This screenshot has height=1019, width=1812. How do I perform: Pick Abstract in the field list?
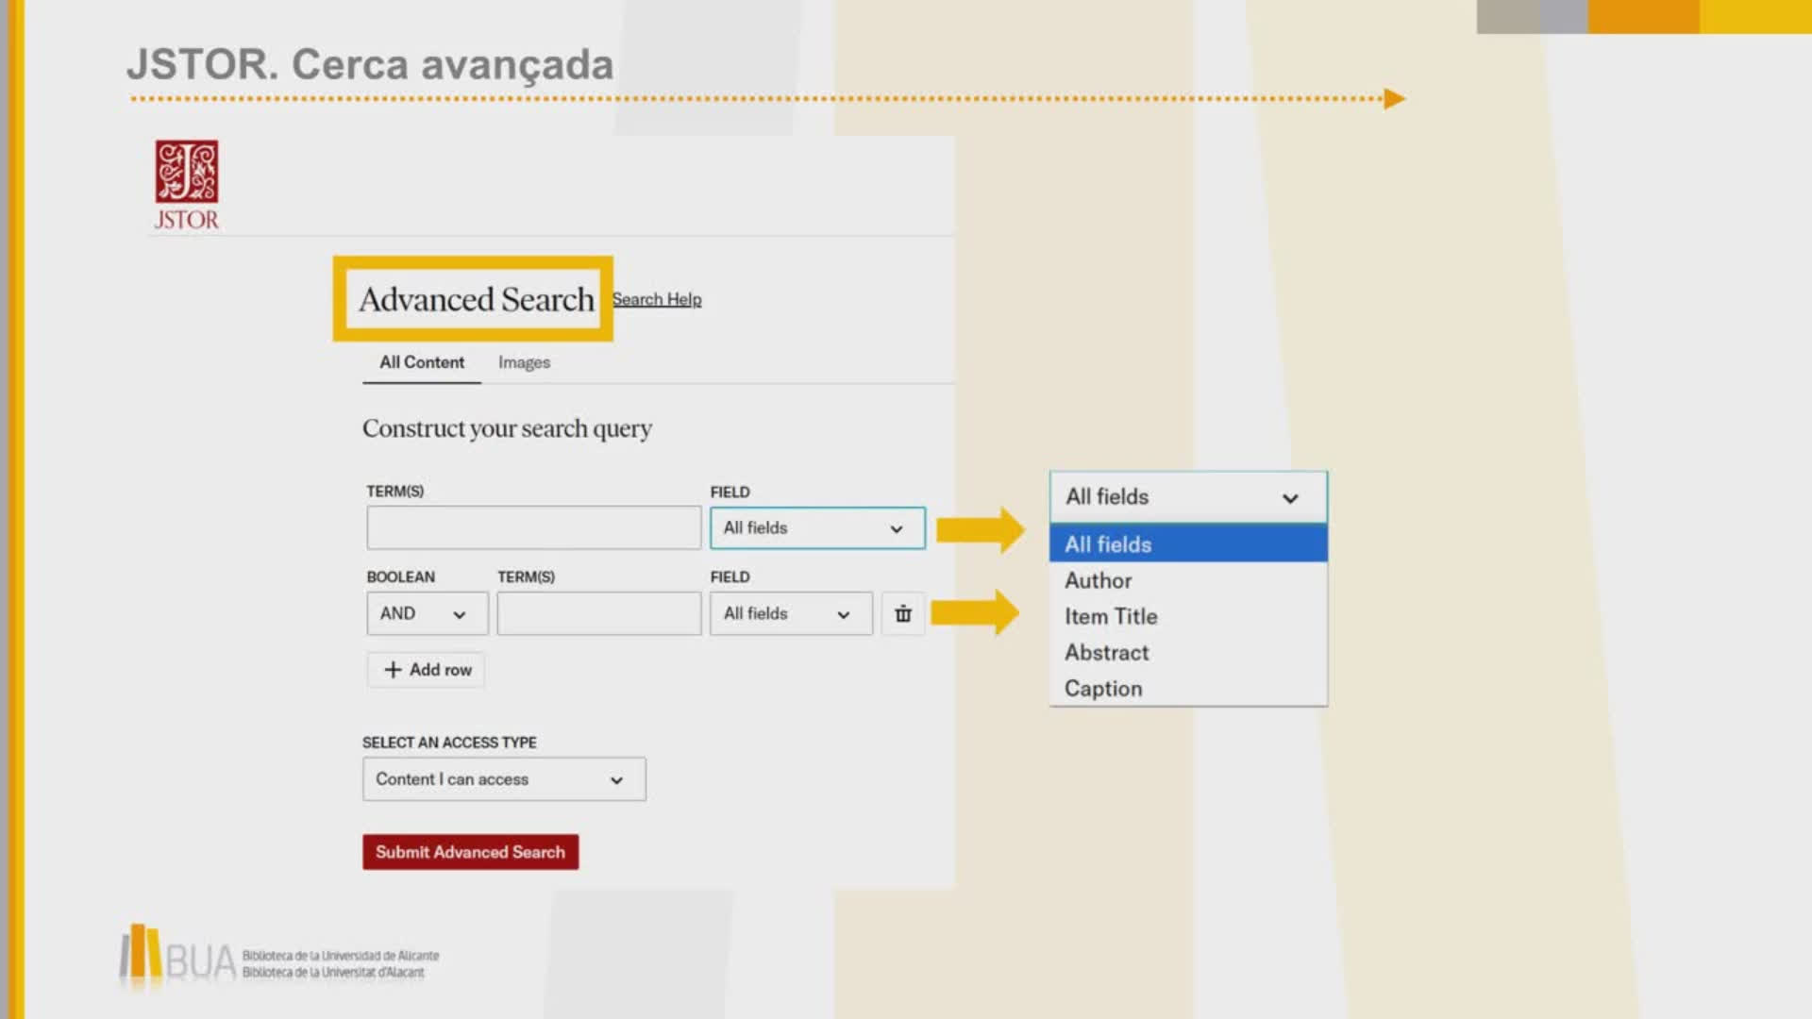(1106, 653)
